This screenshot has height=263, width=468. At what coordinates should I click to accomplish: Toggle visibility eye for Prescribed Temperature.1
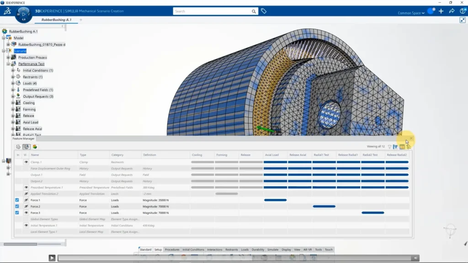click(26, 187)
